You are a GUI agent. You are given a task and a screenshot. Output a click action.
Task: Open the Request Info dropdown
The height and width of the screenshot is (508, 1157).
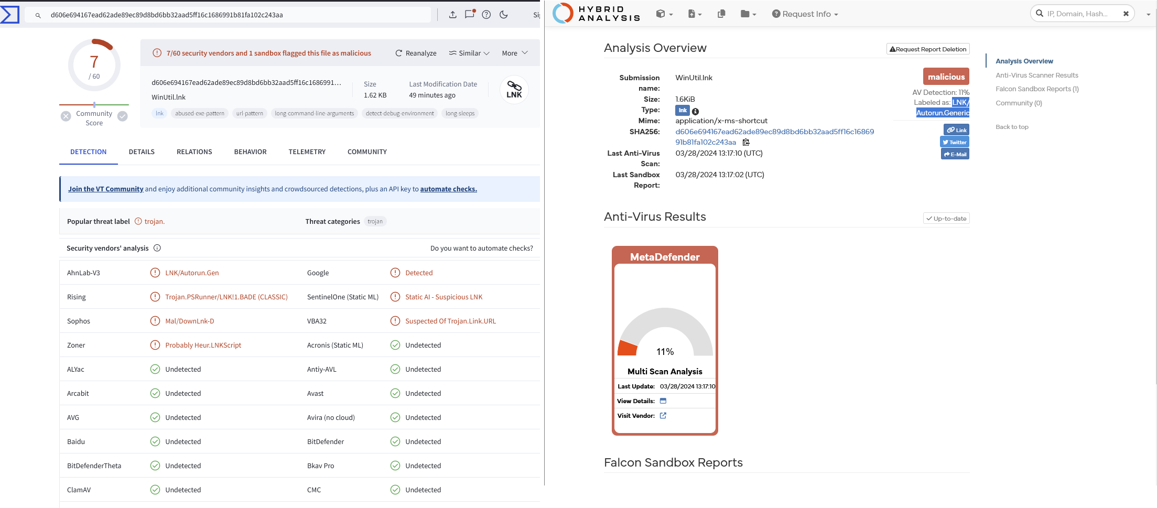(805, 14)
